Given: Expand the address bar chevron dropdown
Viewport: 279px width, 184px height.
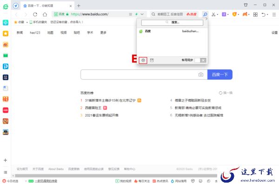Looking at the screenshot, I should click(x=142, y=14).
